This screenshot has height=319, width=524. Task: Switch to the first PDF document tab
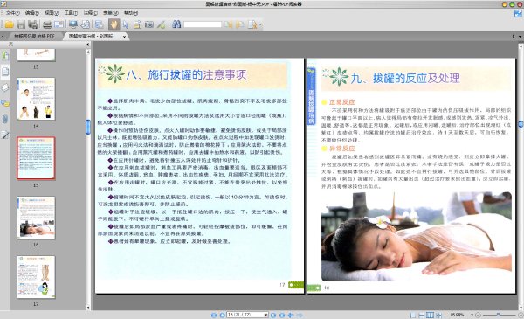click(x=34, y=36)
